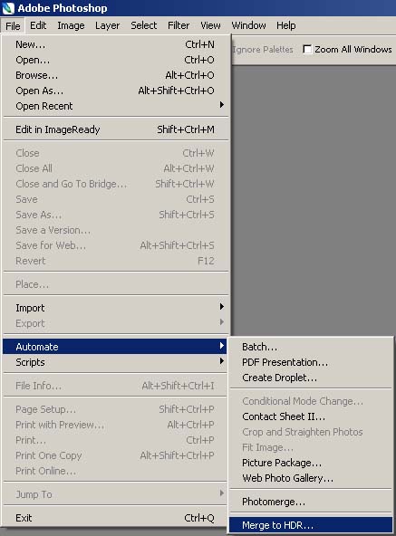
Task: Select Browse... in the File menu
Action: click(115, 75)
